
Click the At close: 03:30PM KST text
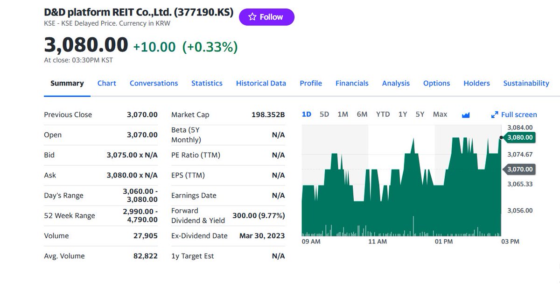(x=78, y=60)
